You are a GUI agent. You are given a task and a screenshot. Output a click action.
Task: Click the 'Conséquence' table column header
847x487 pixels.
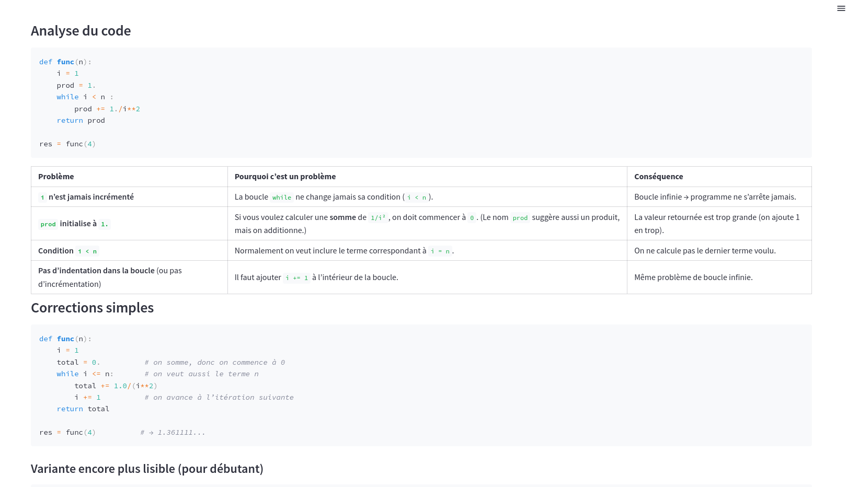pyautogui.click(x=658, y=177)
